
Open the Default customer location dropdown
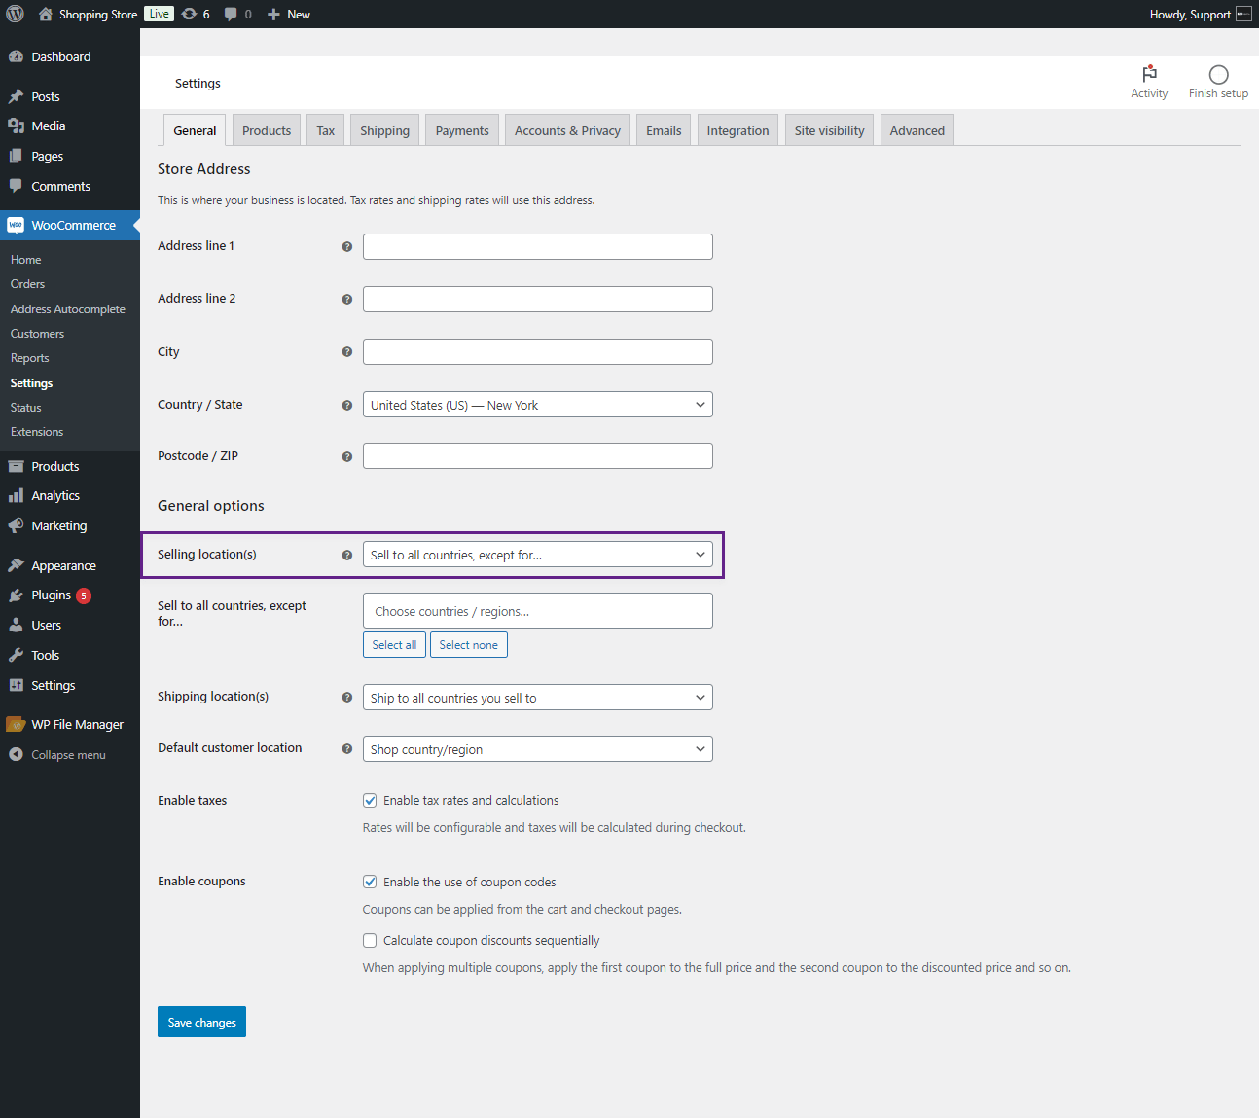click(537, 748)
